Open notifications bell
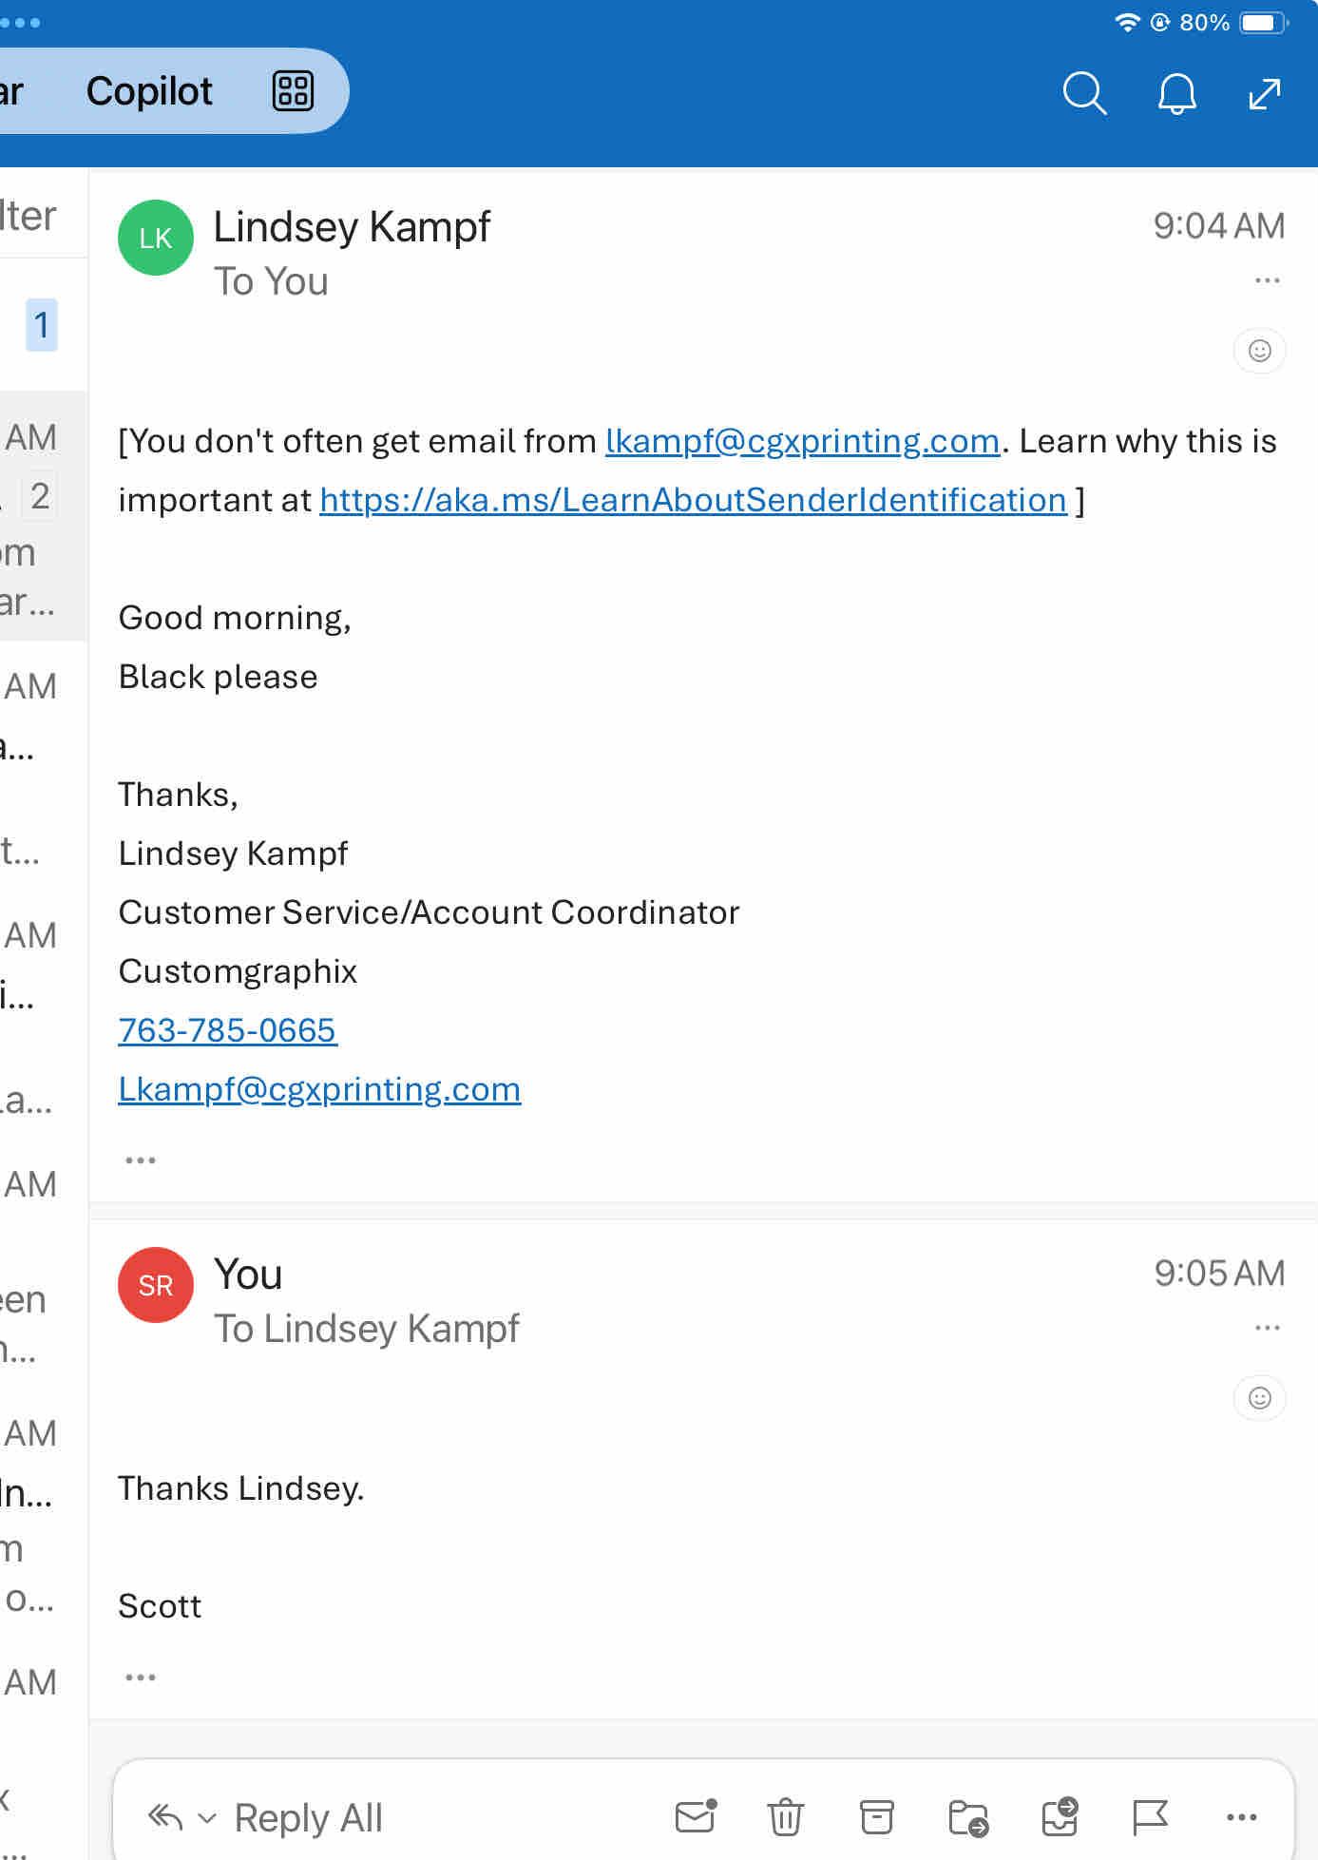1318x1860 pixels. coord(1176,93)
